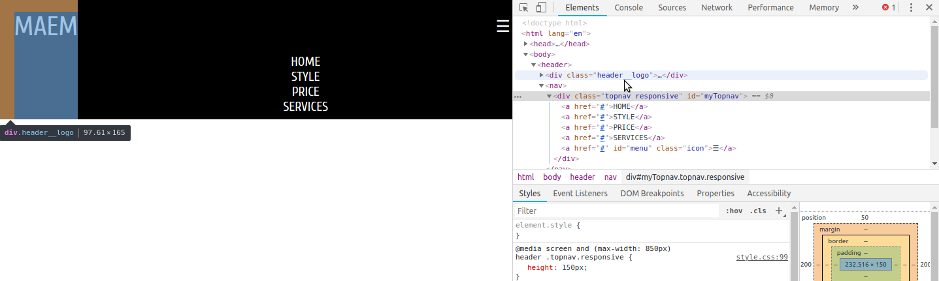Select body in the breadcrumb bar

coord(552,177)
